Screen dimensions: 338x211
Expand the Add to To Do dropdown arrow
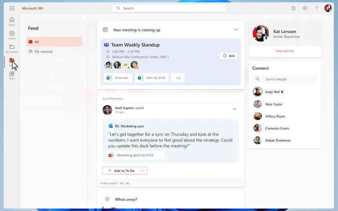coord(143,170)
